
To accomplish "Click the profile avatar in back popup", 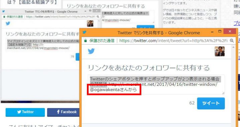I will pos(90,23).
